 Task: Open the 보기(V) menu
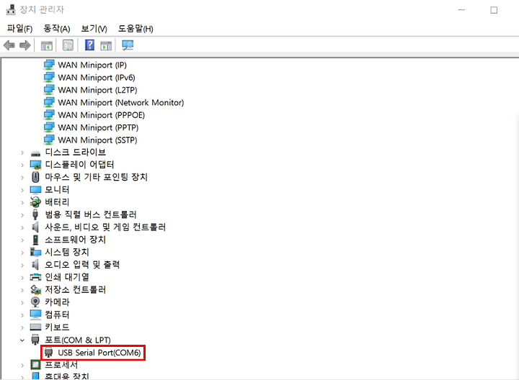[94, 29]
